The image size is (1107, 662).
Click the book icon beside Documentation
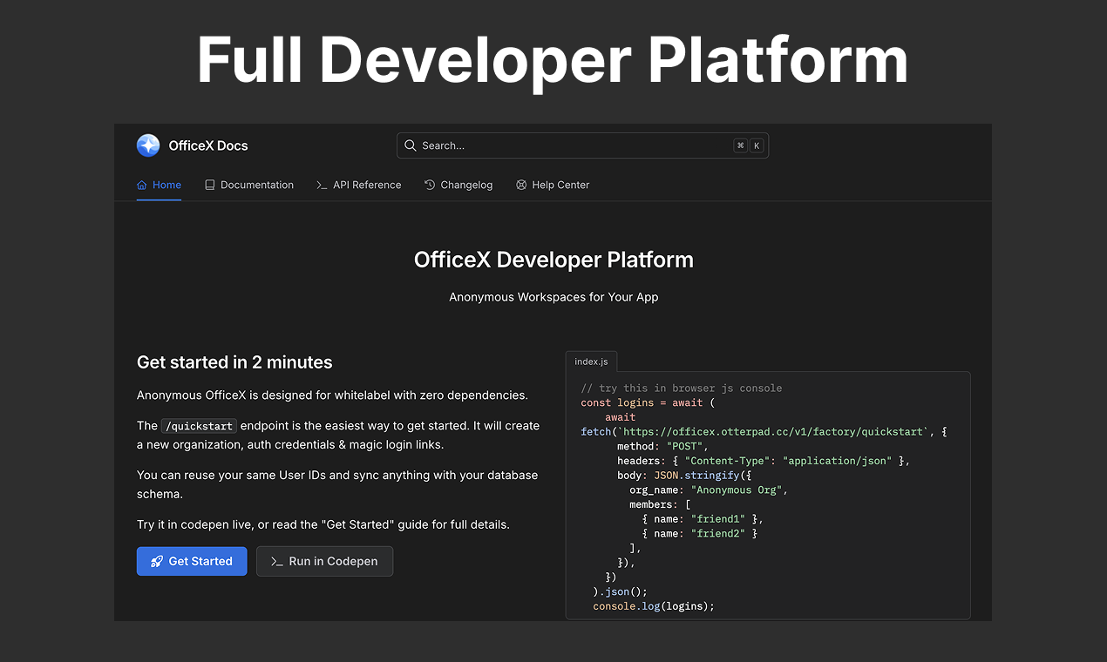click(210, 185)
